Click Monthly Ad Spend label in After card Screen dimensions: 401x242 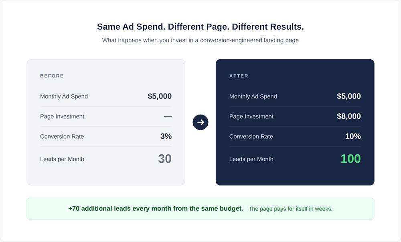(253, 96)
